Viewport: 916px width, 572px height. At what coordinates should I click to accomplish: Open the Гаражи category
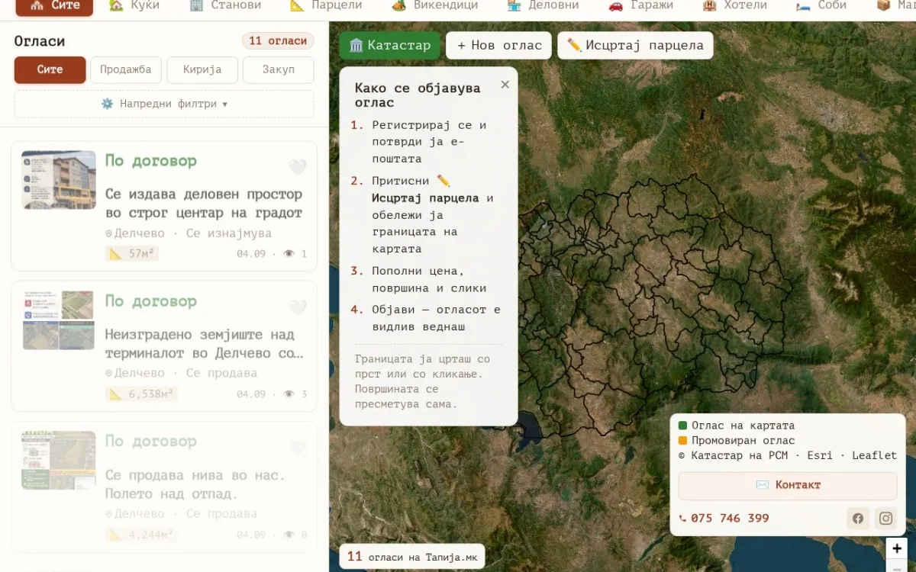coord(640,5)
